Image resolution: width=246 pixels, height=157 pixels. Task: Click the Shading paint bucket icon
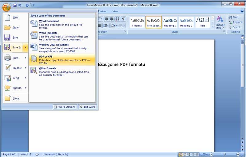(x=113, y=26)
